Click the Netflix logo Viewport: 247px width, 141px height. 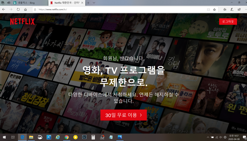tap(22, 21)
